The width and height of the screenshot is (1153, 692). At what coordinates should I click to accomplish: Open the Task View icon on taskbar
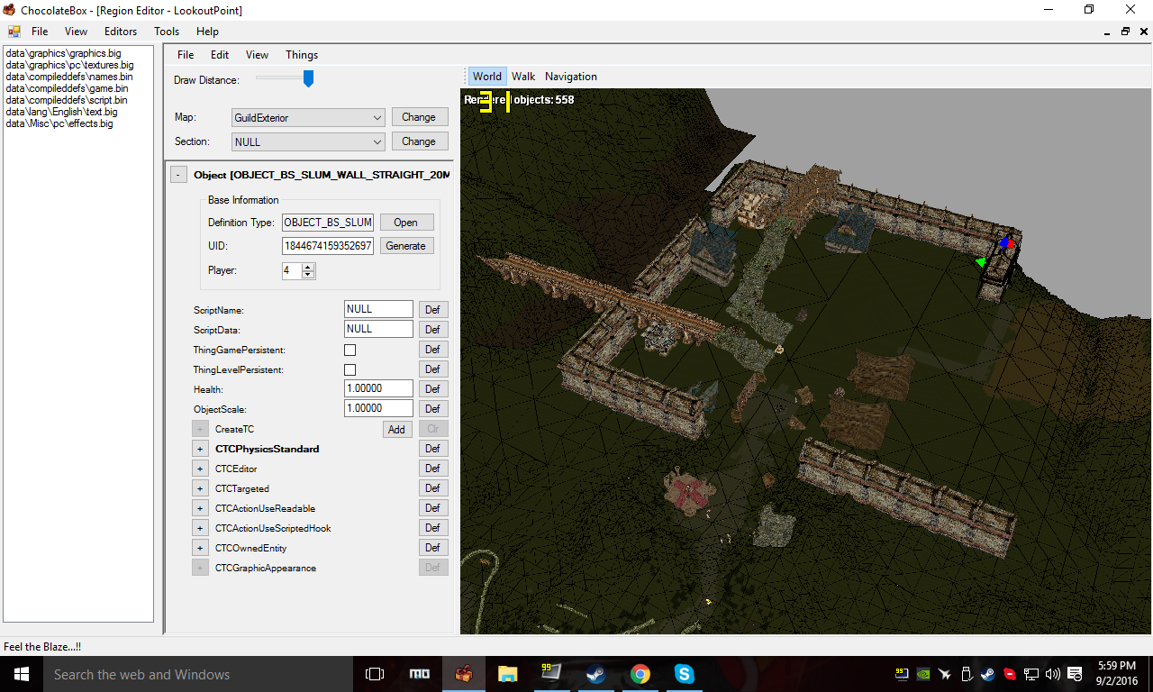click(375, 674)
